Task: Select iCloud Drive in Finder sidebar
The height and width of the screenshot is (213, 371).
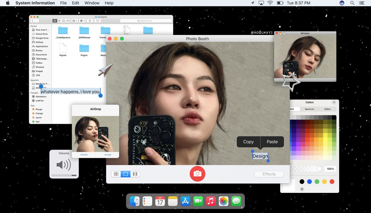Action: (39, 34)
